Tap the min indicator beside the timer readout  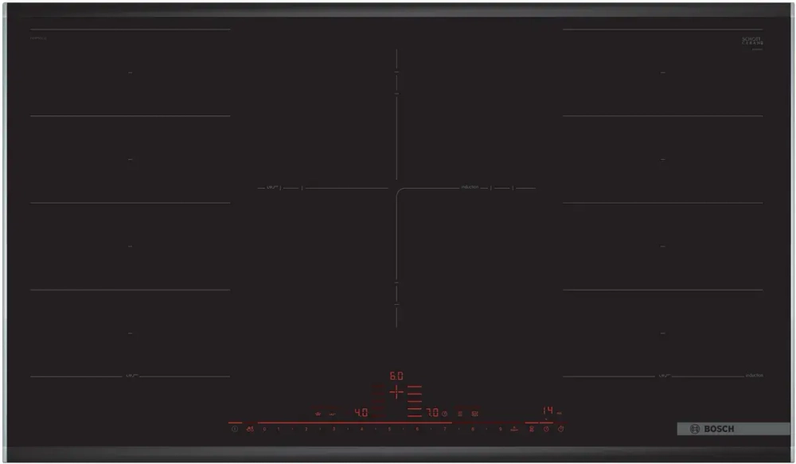point(559,412)
